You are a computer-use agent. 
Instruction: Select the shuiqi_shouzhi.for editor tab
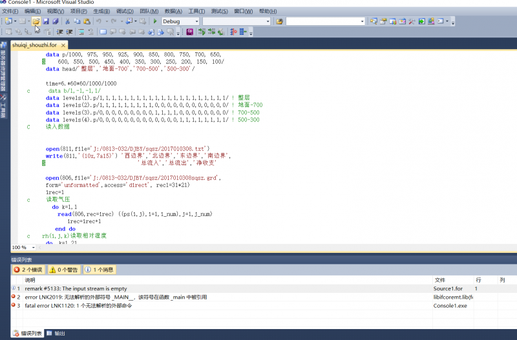pos(34,45)
